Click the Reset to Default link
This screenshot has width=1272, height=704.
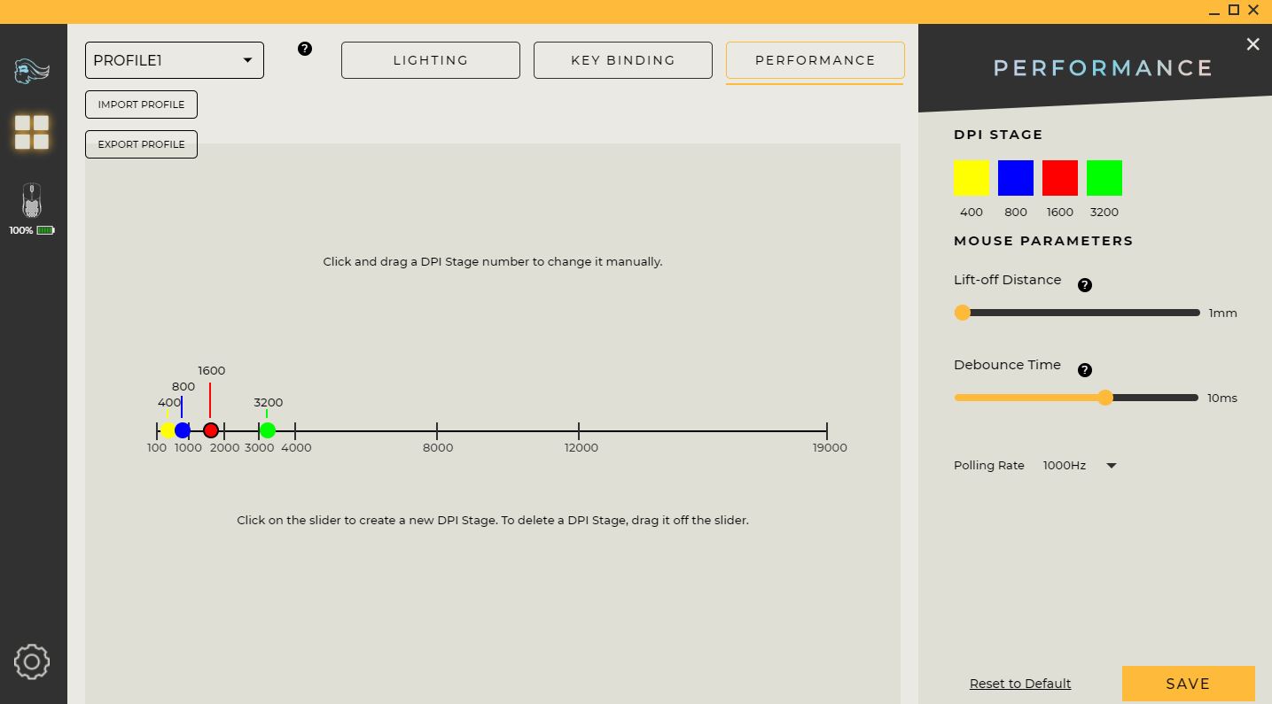tap(1020, 684)
